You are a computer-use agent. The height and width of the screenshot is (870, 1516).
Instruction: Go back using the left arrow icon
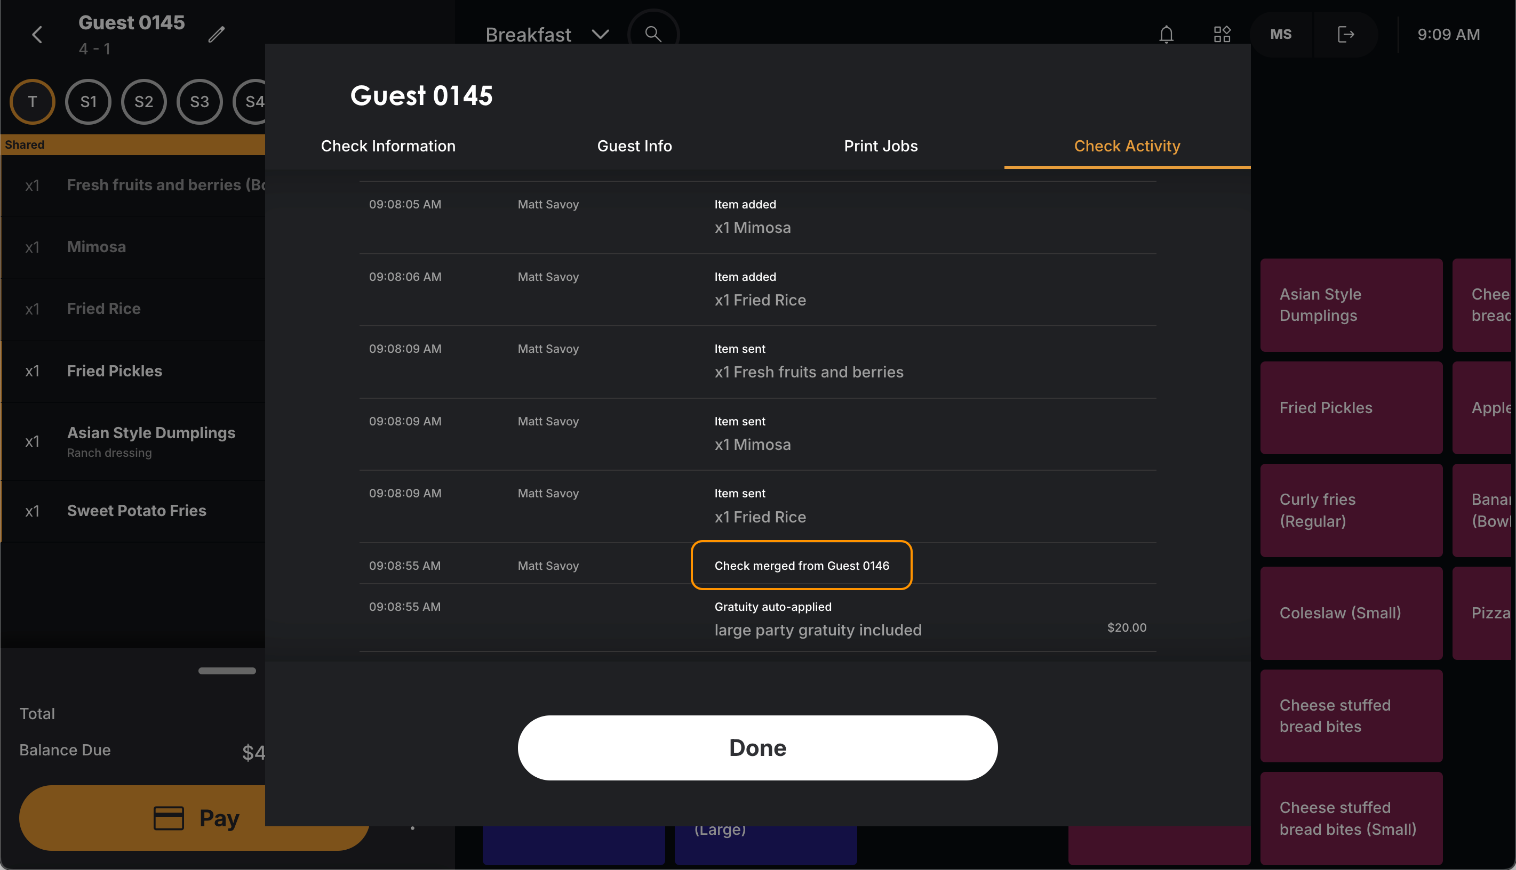[x=37, y=35]
